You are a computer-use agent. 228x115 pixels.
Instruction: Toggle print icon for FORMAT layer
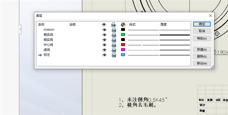tap(114, 30)
